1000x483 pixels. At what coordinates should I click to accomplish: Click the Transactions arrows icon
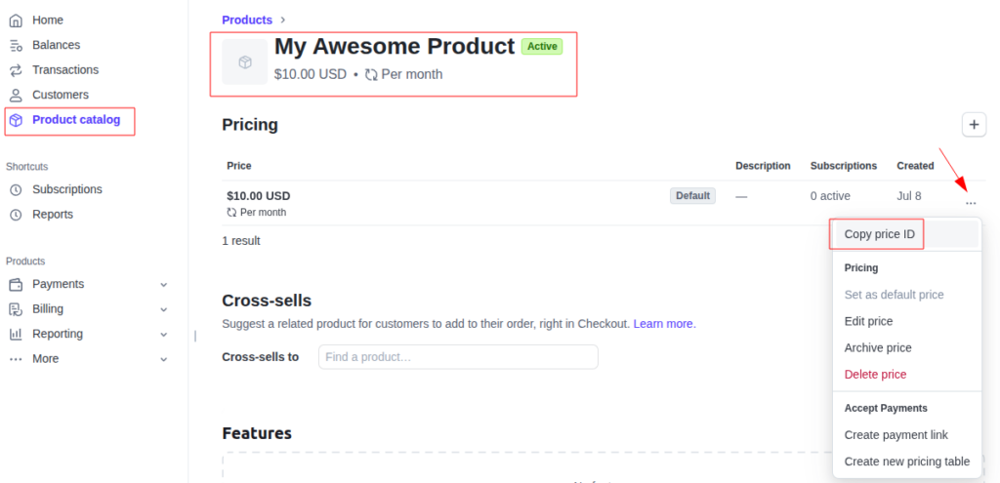pyautogui.click(x=15, y=70)
